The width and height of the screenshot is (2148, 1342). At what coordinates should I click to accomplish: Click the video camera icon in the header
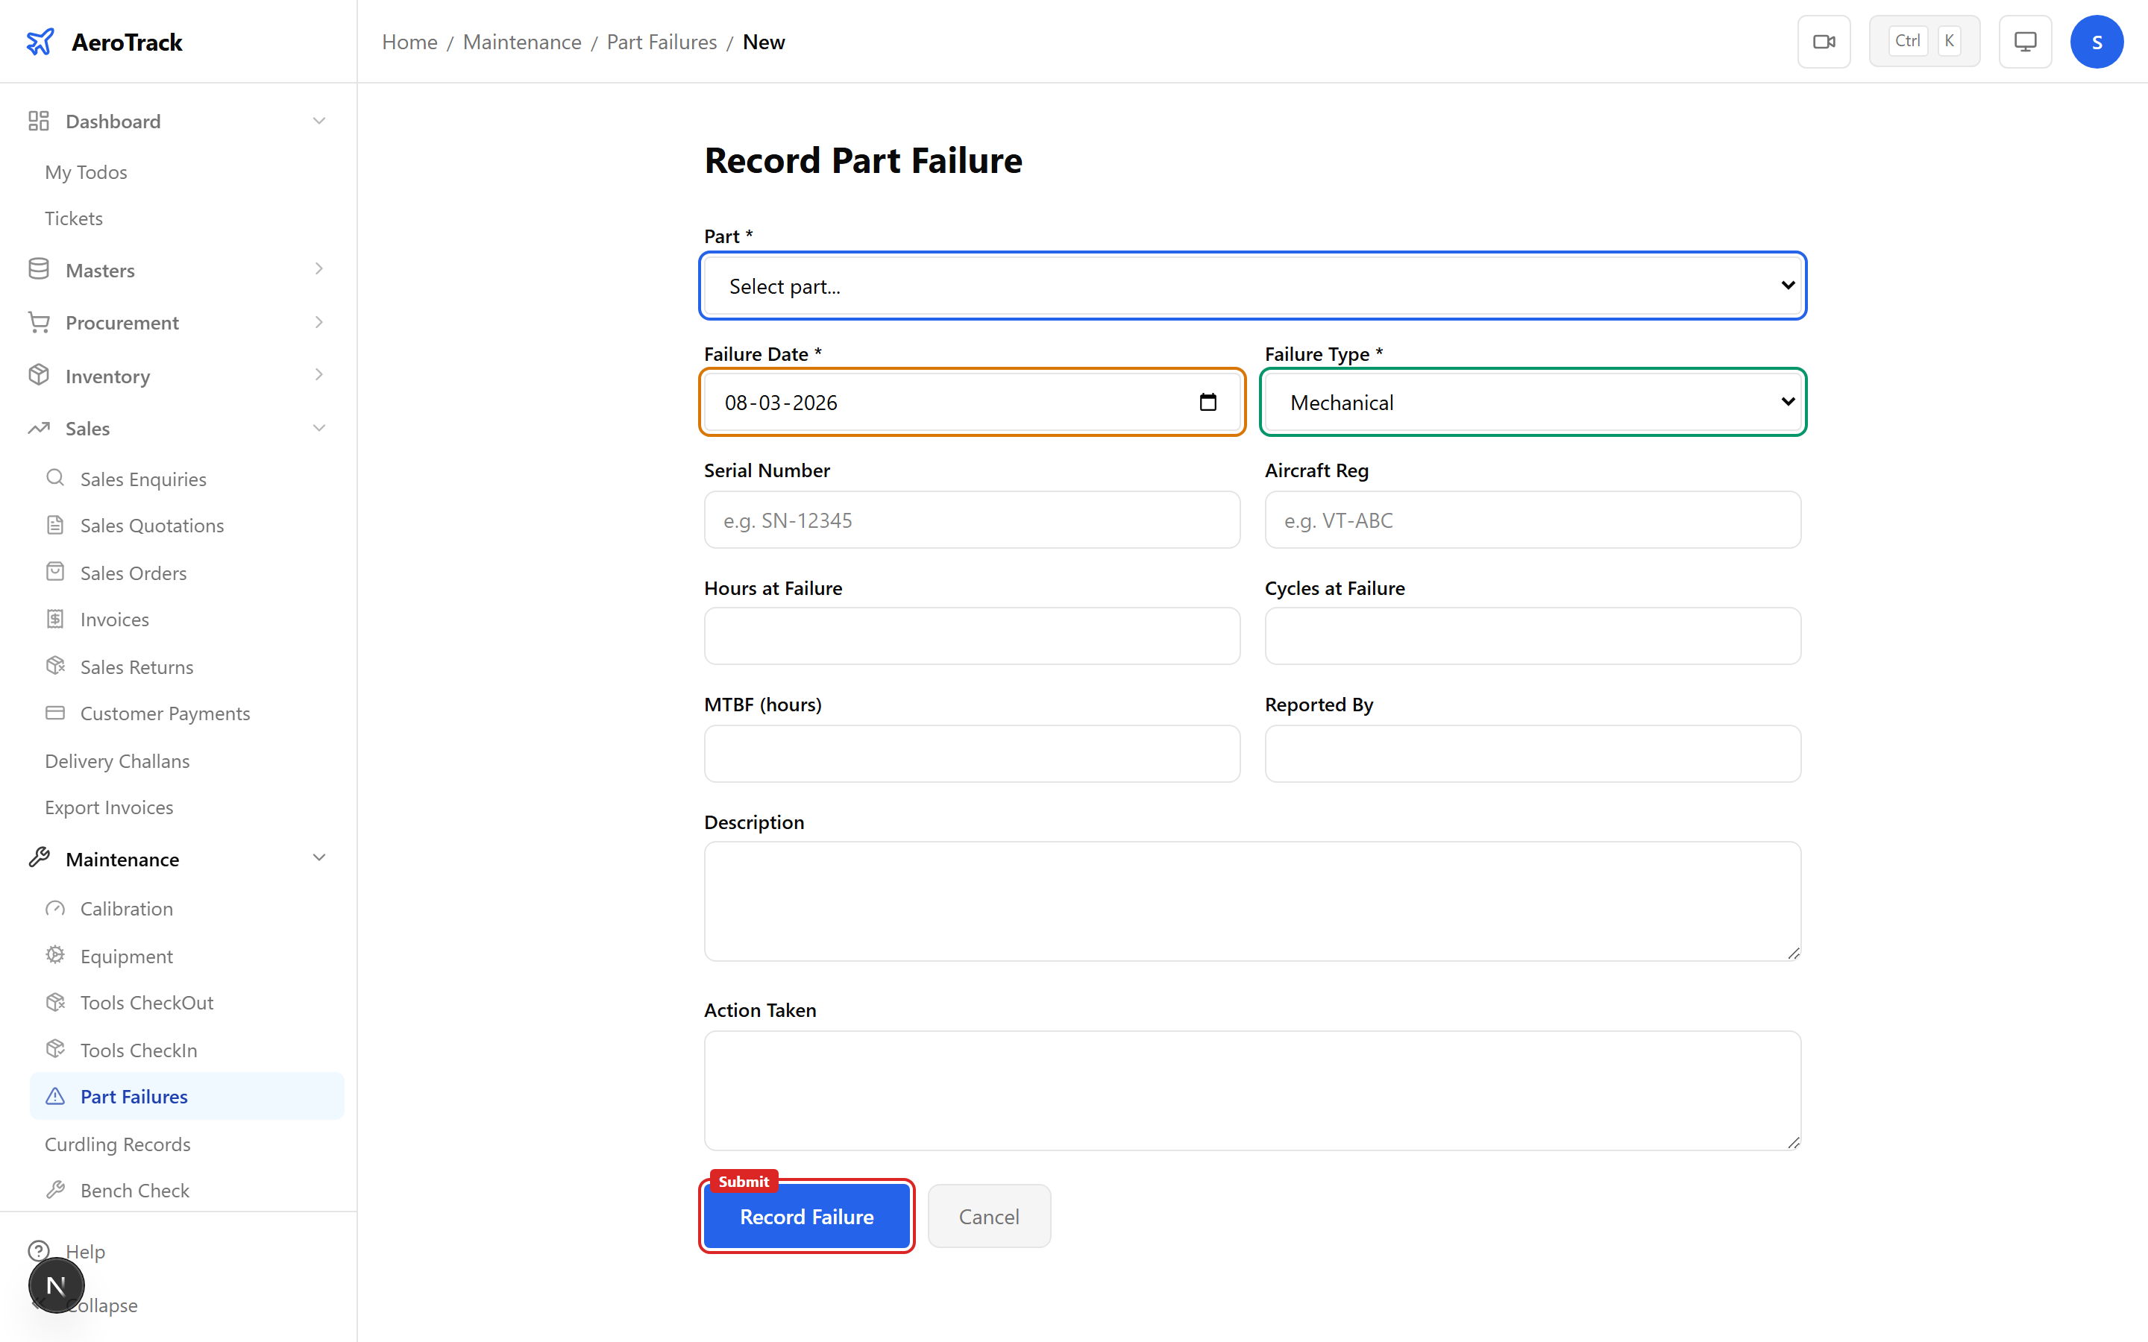(x=1824, y=41)
